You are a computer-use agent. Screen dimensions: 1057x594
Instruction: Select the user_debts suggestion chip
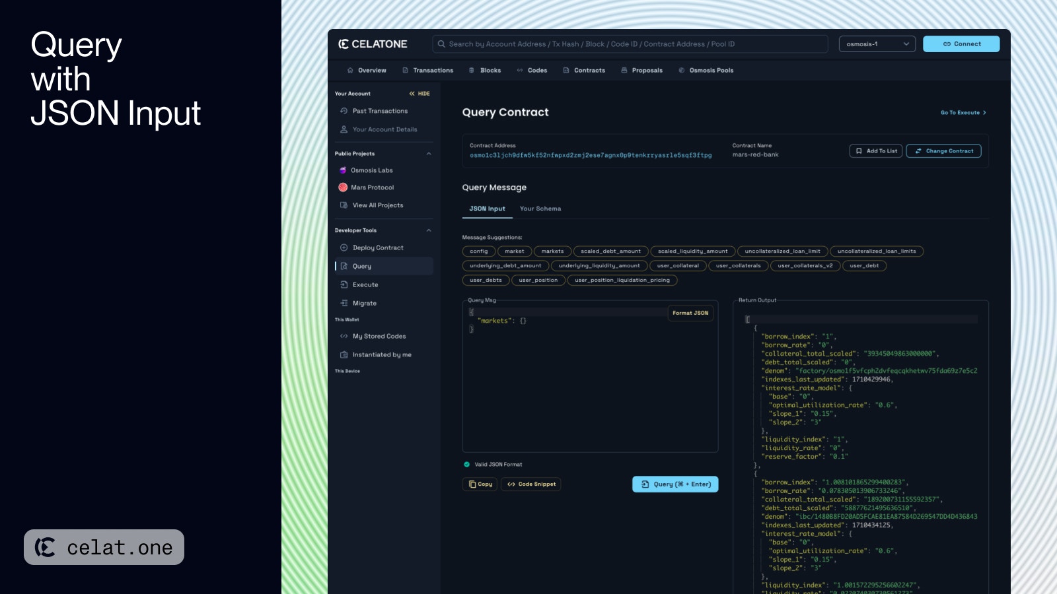(486, 280)
